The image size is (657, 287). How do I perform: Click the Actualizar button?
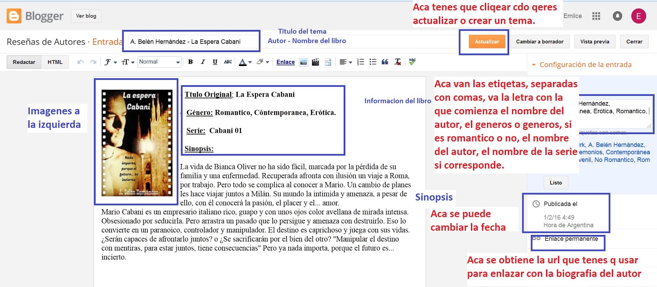click(487, 41)
